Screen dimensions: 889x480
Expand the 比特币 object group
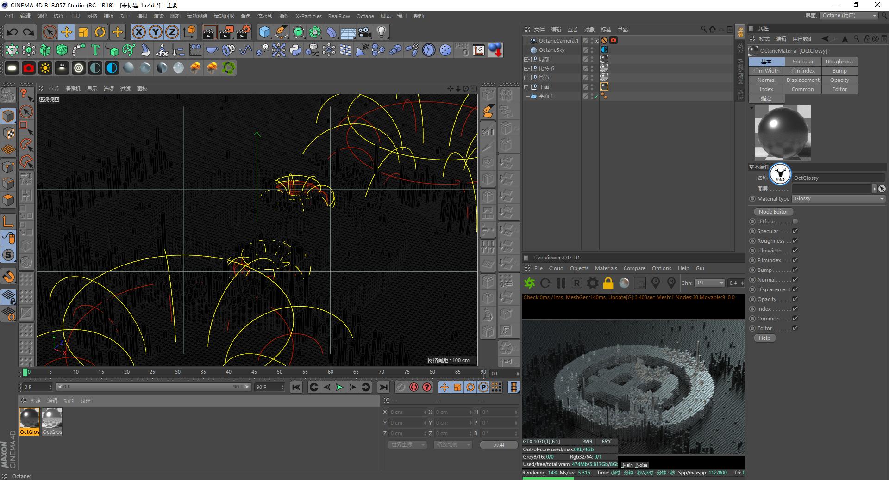[x=526, y=68]
